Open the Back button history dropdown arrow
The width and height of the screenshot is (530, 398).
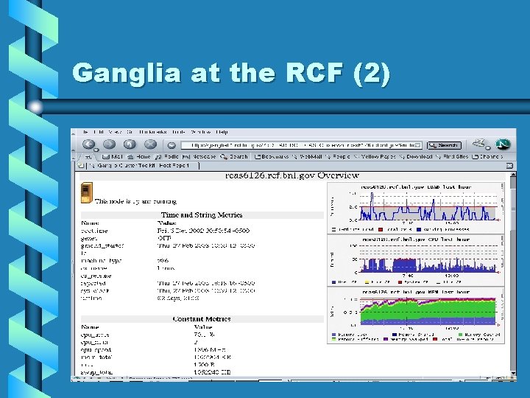[x=96, y=150]
